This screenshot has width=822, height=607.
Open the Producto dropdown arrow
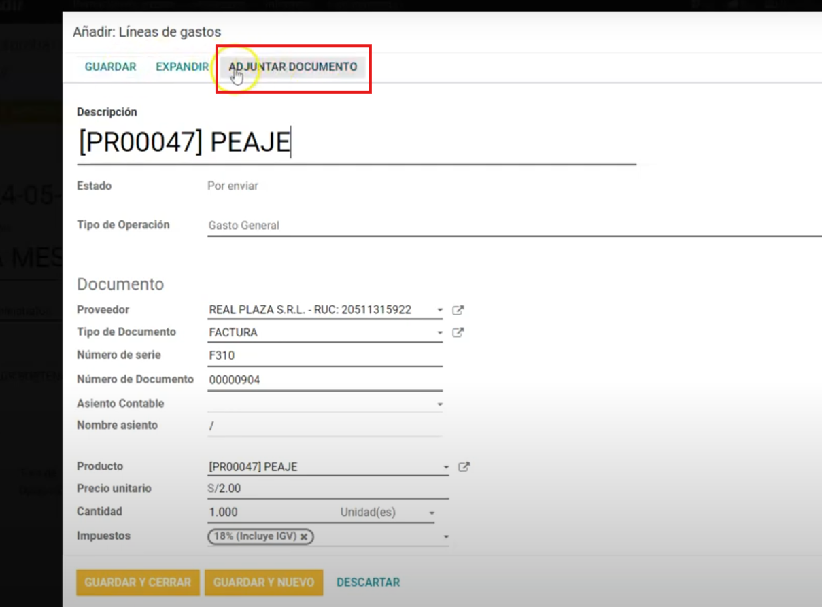[x=446, y=468]
